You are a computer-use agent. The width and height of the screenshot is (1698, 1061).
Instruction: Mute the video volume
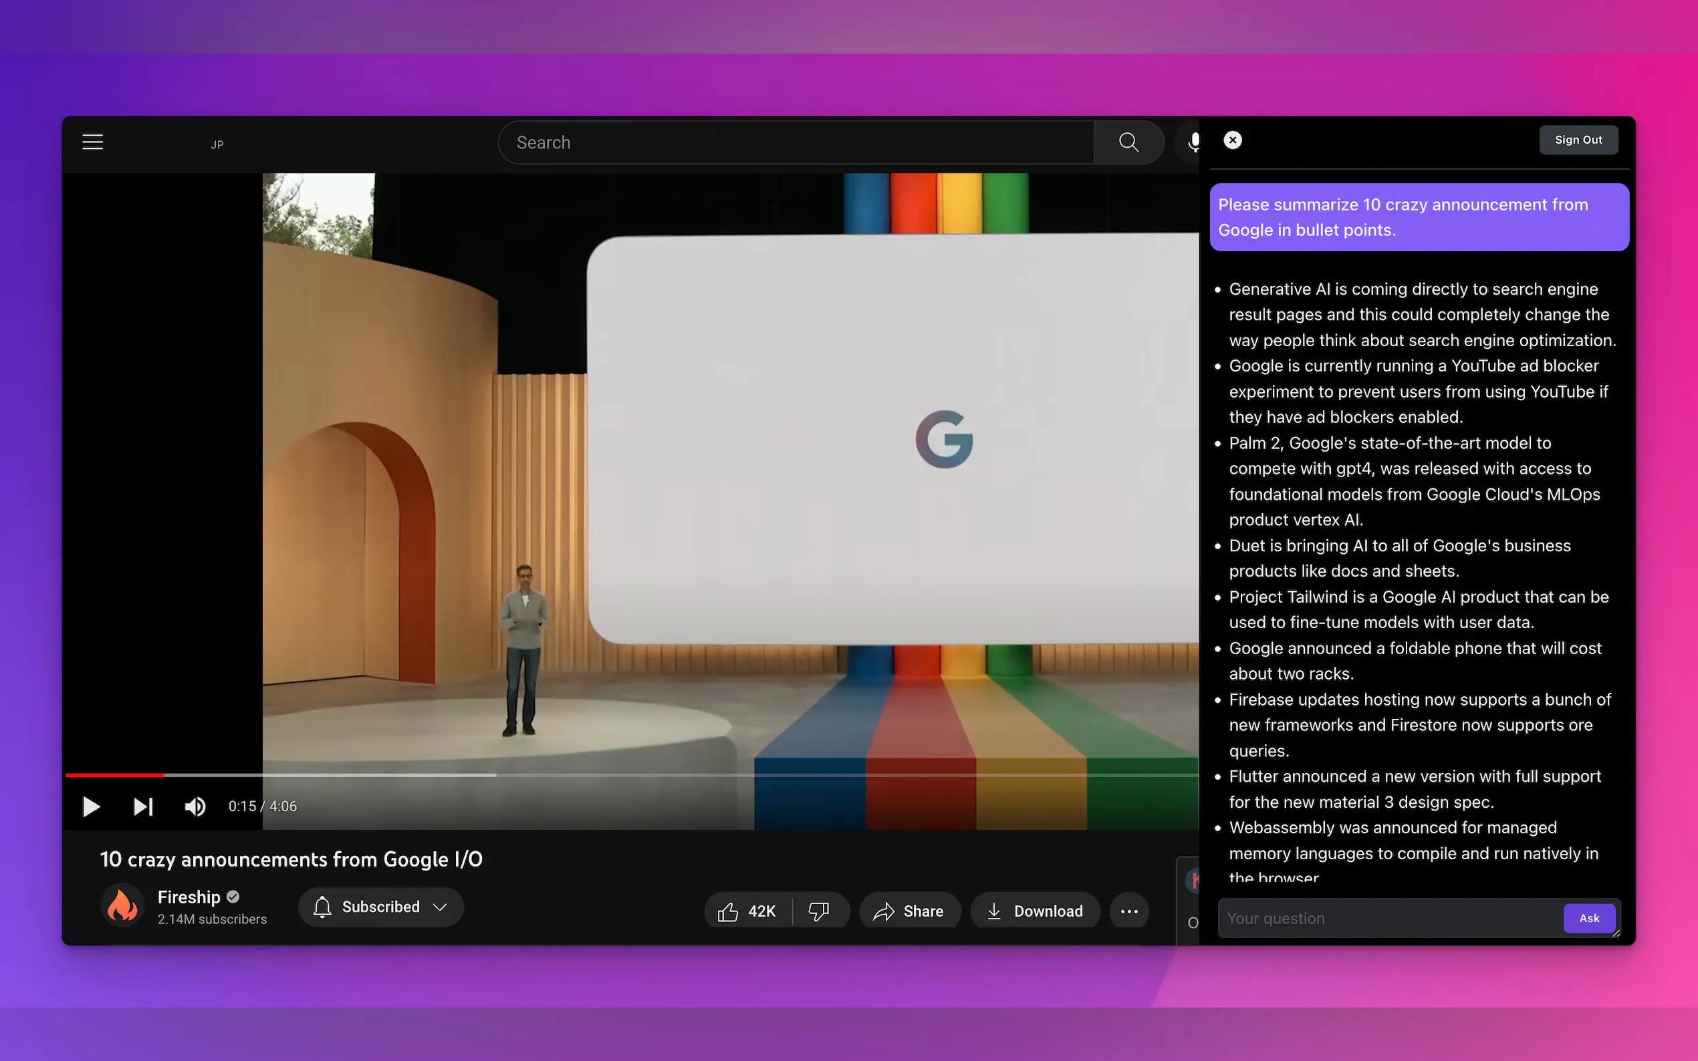(195, 806)
